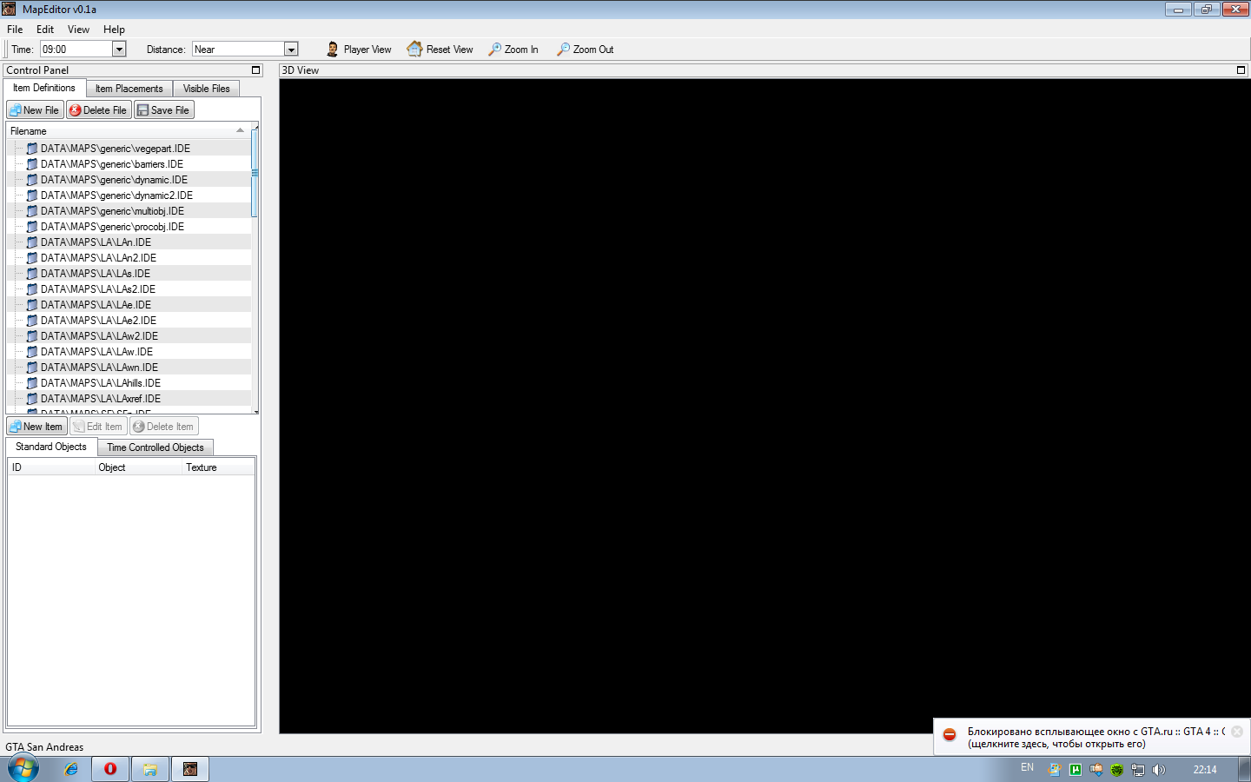Click the EN language indicator in tray
Viewport: 1251px width, 782px height.
tap(1027, 768)
